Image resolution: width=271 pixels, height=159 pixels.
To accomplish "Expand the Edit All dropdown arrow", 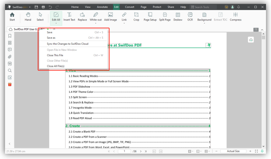I will (56, 23).
